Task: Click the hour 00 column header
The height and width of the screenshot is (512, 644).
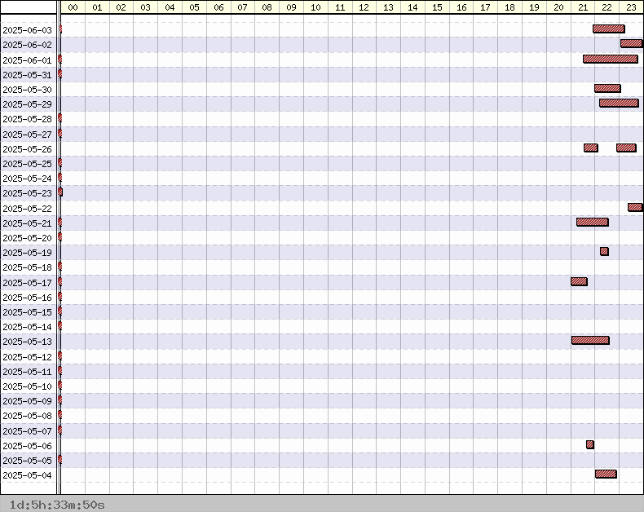Action: click(73, 7)
